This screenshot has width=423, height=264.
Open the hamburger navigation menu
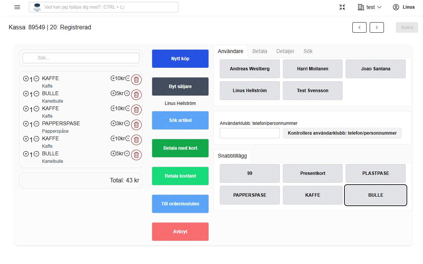[x=17, y=7]
